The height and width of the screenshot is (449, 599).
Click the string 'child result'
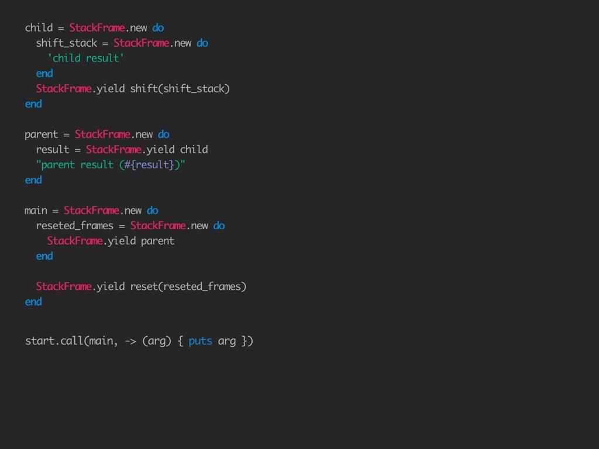tap(85, 58)
